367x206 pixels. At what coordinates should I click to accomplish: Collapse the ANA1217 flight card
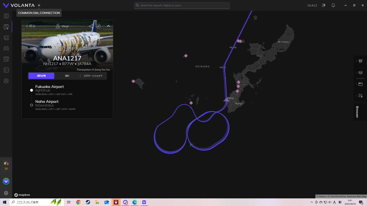pos(108,26)
